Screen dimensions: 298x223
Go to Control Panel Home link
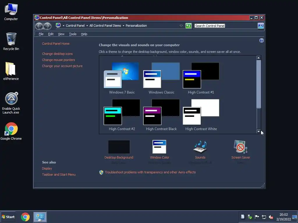coord(56,44)
